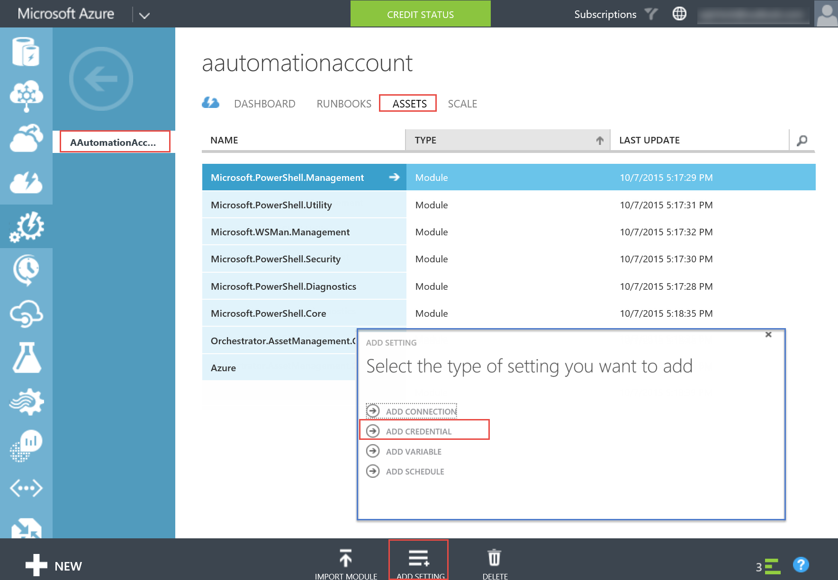Select the Microsoft.PowerShell.Utility row
Viewport: 838px width, 580px height.
pos(509,205)
